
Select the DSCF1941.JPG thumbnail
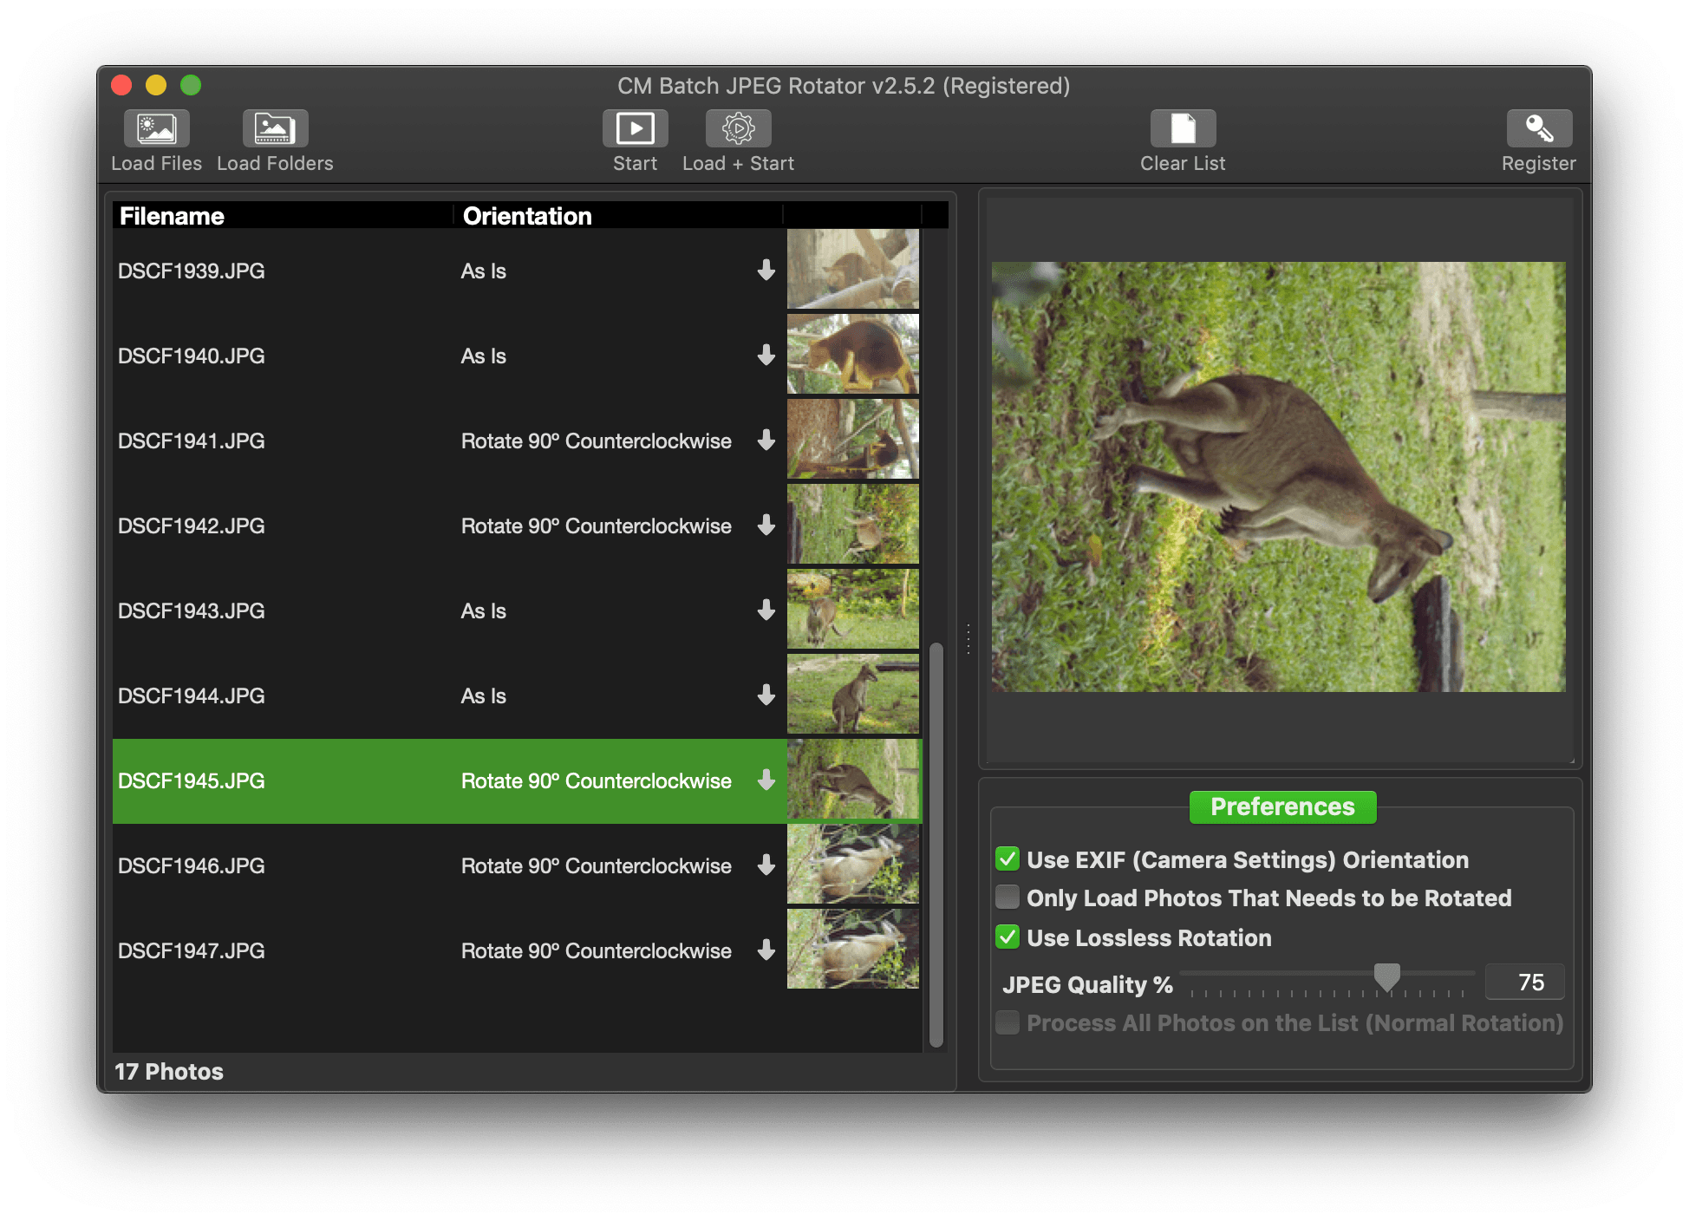[853, 439]
